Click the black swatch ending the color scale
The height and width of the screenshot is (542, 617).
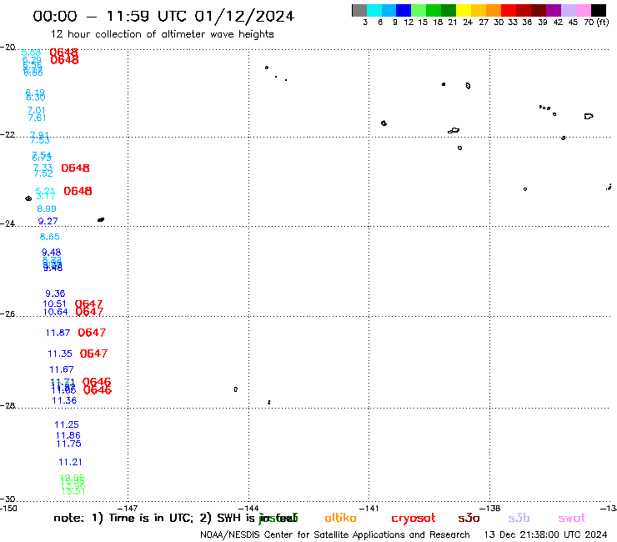click(598, 10)
